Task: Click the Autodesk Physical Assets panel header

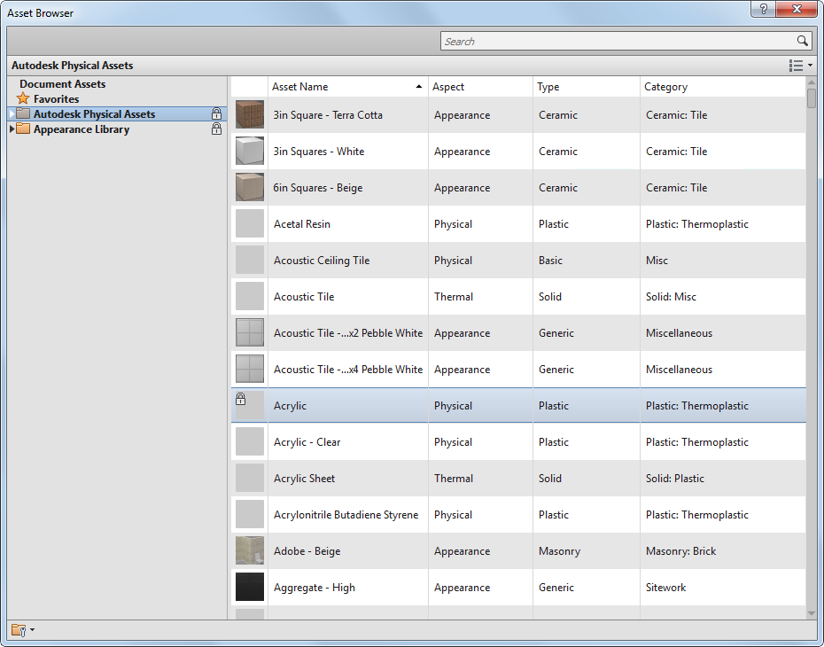Action: tap(72, 66)
